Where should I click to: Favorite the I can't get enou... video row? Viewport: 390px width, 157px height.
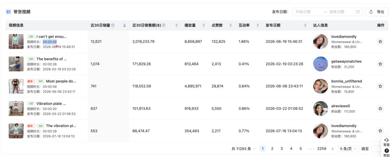coord(380,42)
